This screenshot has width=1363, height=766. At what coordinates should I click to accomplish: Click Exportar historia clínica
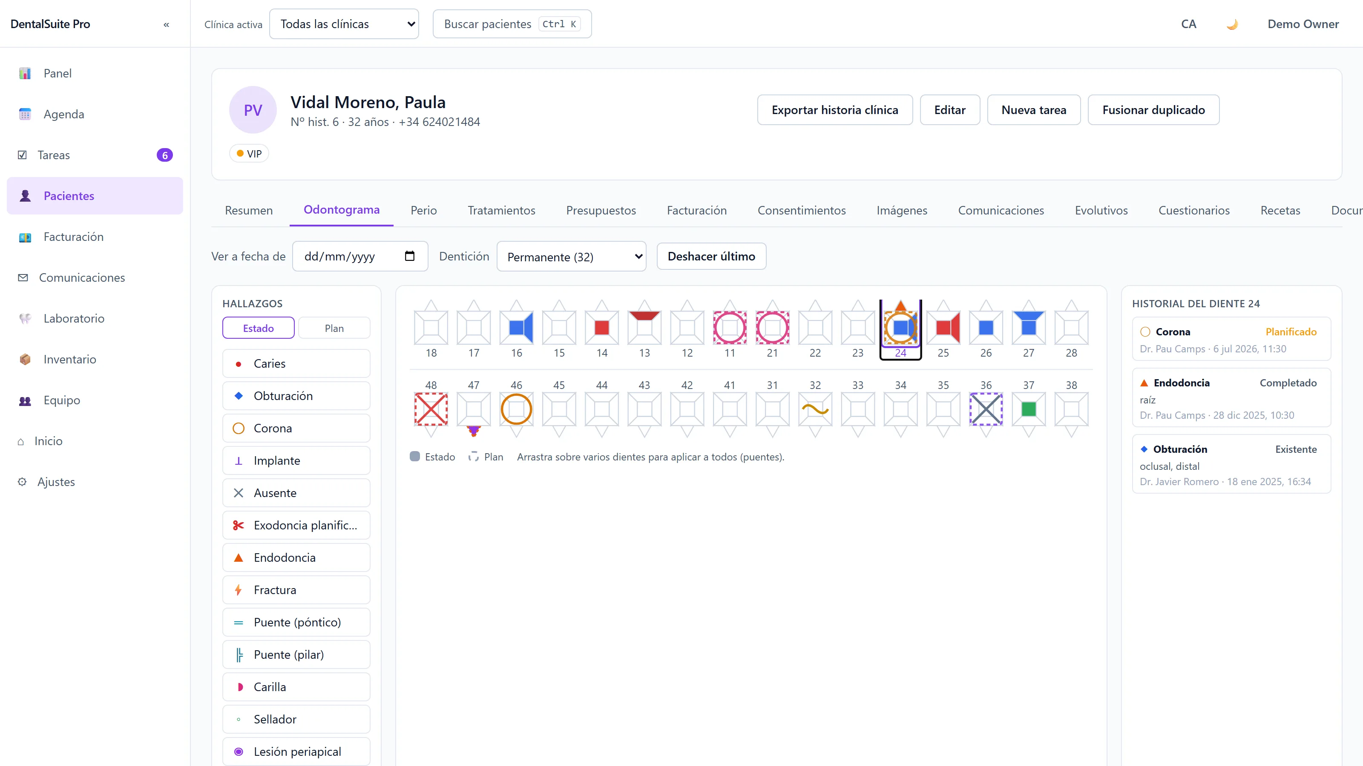pyautogui.click(x=834, y=110)
